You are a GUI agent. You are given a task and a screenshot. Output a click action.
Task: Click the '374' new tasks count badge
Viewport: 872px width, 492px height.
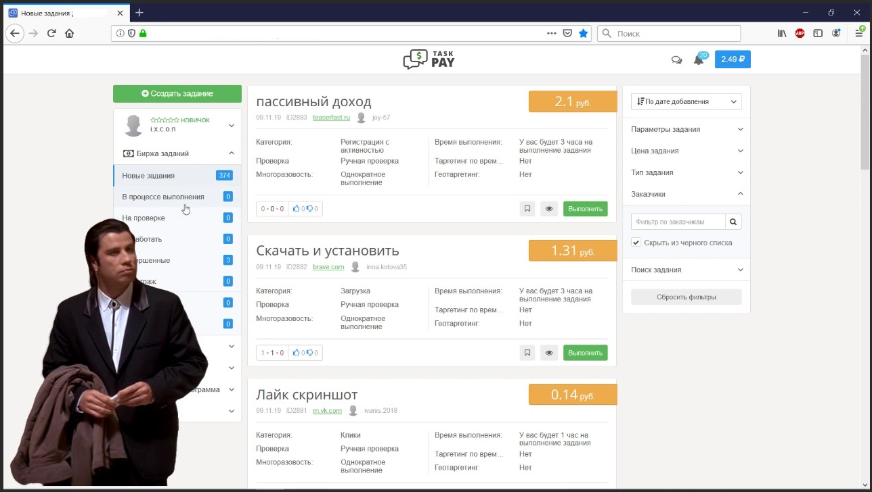click(x=224, y=176)
